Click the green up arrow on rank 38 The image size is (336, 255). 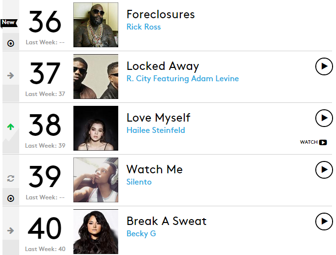[x=11, y=127]
